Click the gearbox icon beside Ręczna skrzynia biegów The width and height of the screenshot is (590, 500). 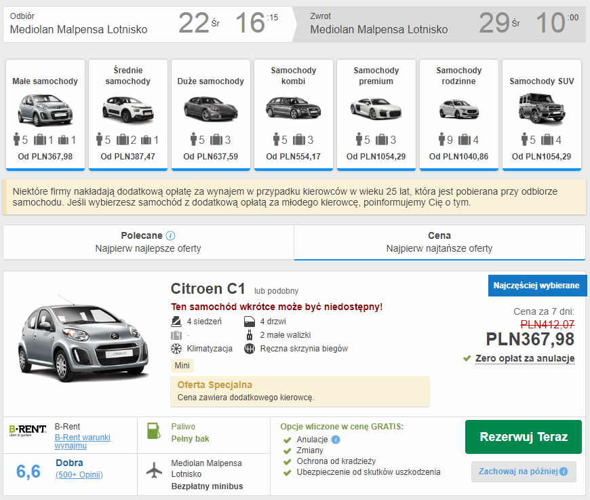(250, 349)
